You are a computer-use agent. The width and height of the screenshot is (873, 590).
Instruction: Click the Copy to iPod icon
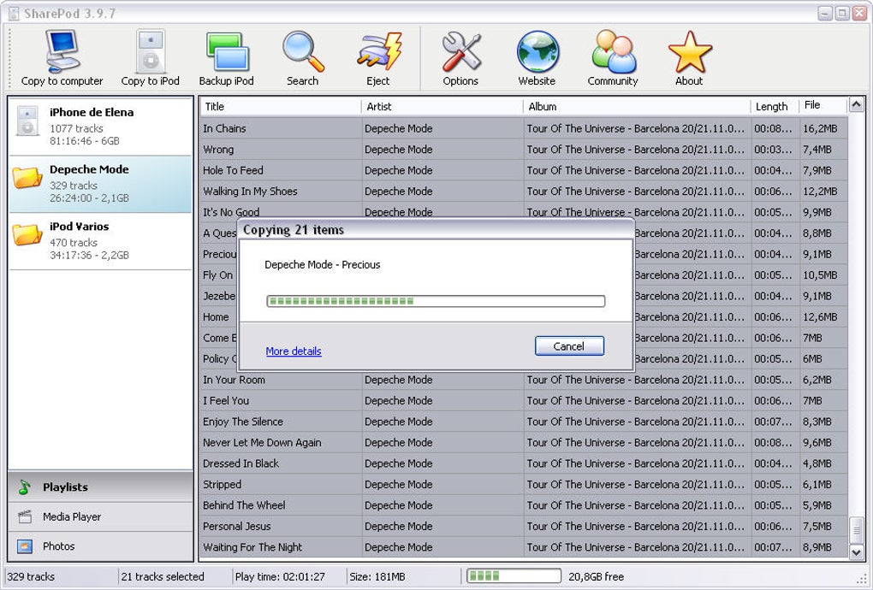151,58
